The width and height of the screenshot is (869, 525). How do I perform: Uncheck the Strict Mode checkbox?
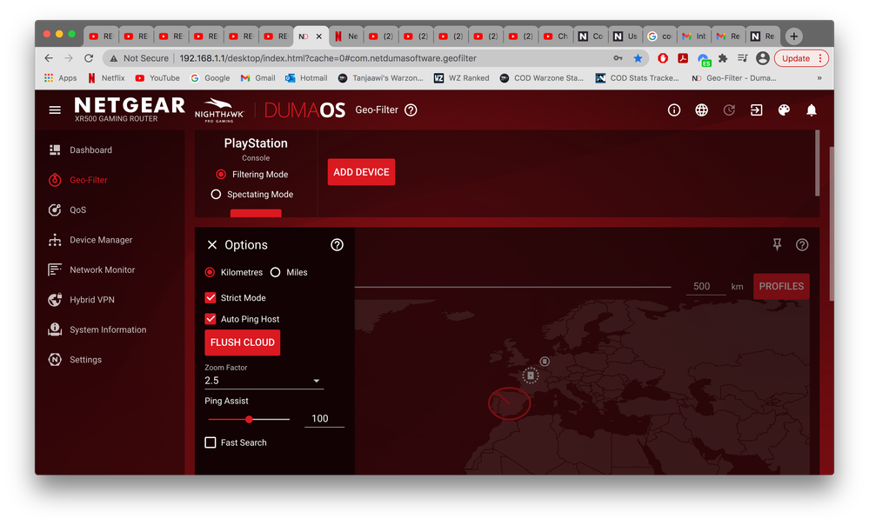point(210,296)
